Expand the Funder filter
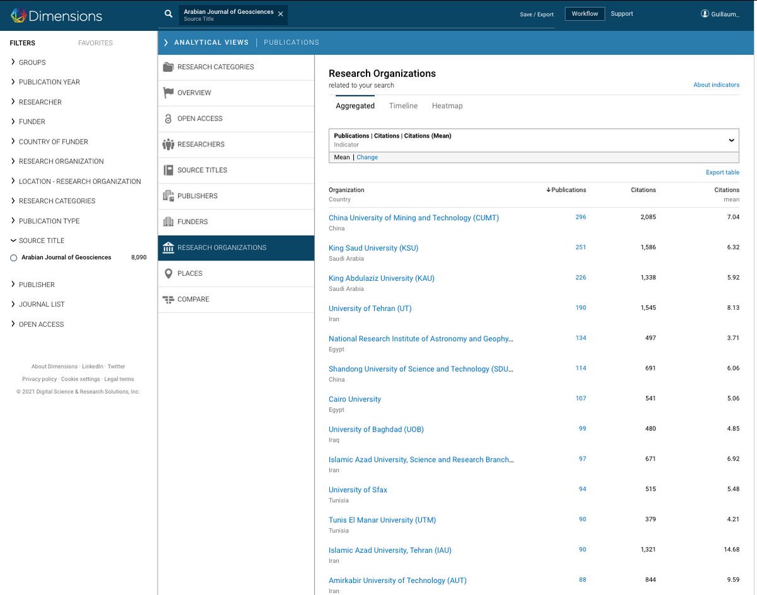Viewport: 757px width, 595px height. [13, 122]
